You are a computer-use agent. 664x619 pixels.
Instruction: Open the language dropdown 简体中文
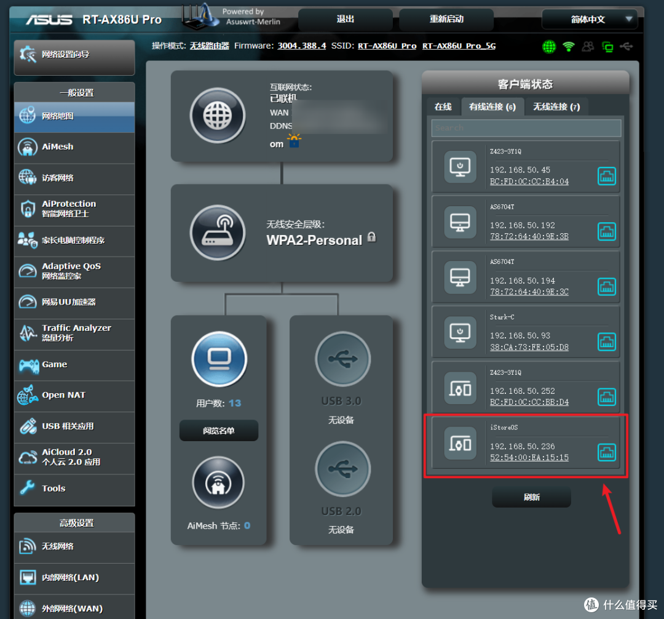pos(590,20)
